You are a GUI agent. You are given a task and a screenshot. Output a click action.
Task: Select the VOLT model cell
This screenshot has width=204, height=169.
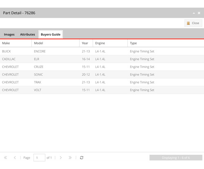(x=38, y=90)
